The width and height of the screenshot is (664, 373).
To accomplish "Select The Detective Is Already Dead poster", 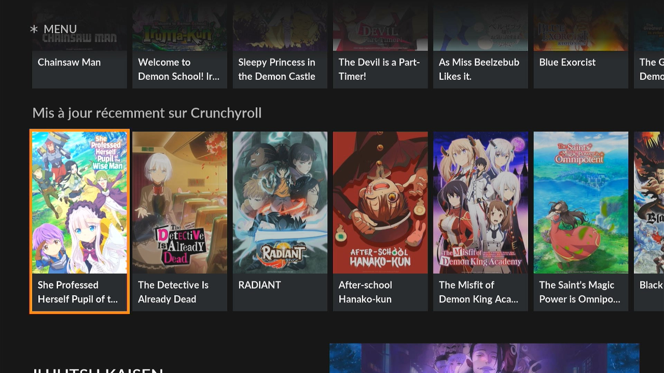I will (179, 202).
